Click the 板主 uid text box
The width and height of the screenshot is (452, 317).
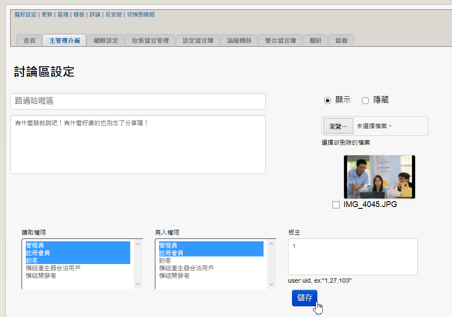[352, 256]
